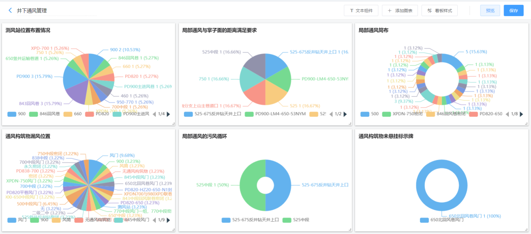
Task: Open 看板样式 via its style icon
Action: tap(429, 11)
